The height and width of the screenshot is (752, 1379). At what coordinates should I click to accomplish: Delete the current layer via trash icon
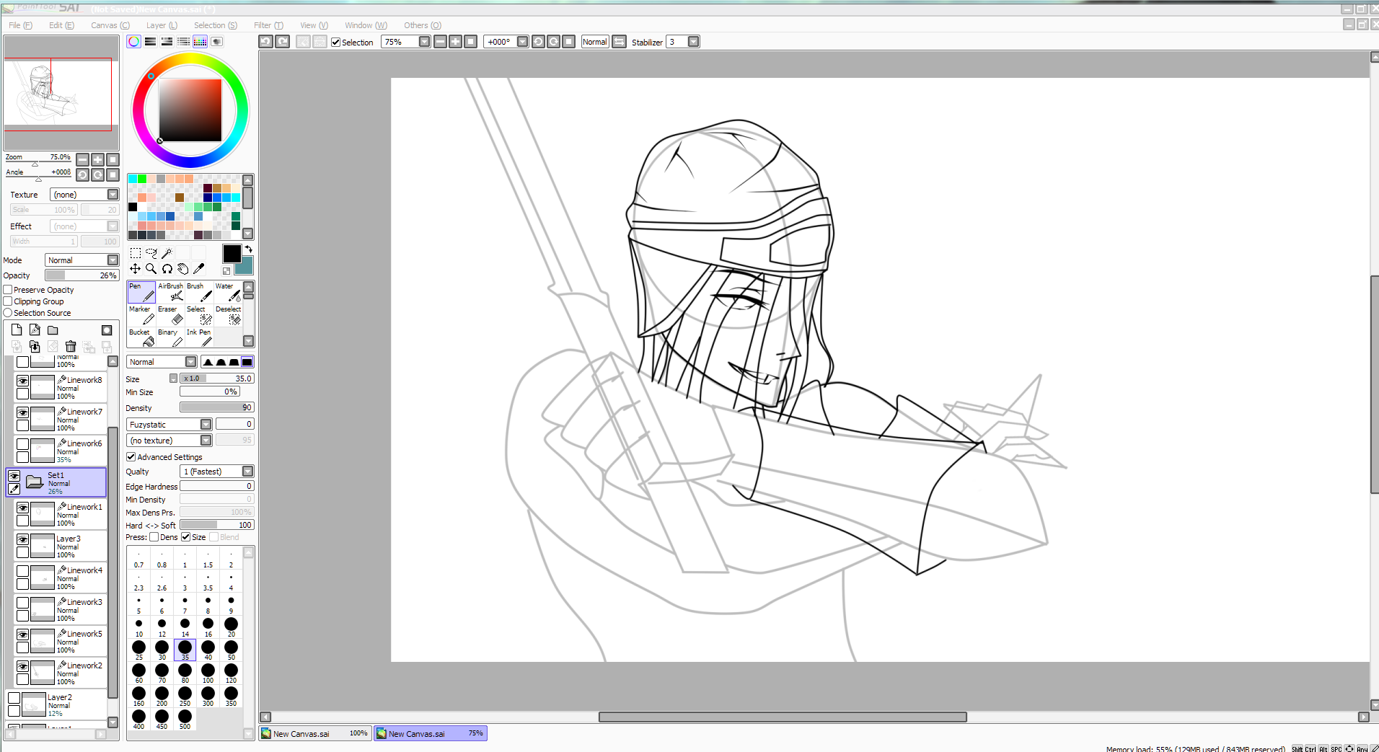(70, 346)
